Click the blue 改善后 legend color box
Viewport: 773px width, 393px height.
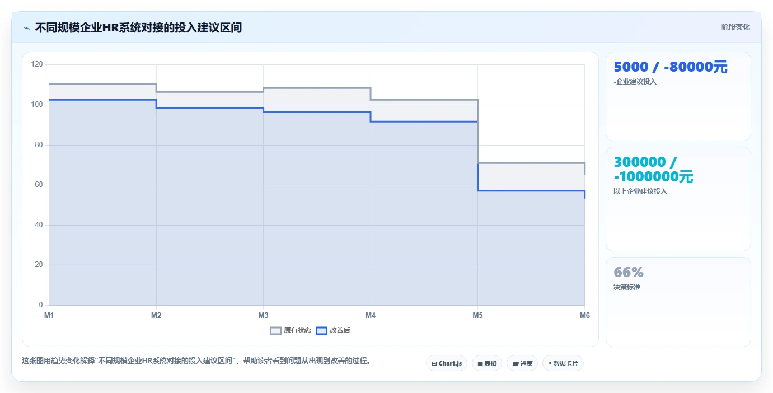321,330
